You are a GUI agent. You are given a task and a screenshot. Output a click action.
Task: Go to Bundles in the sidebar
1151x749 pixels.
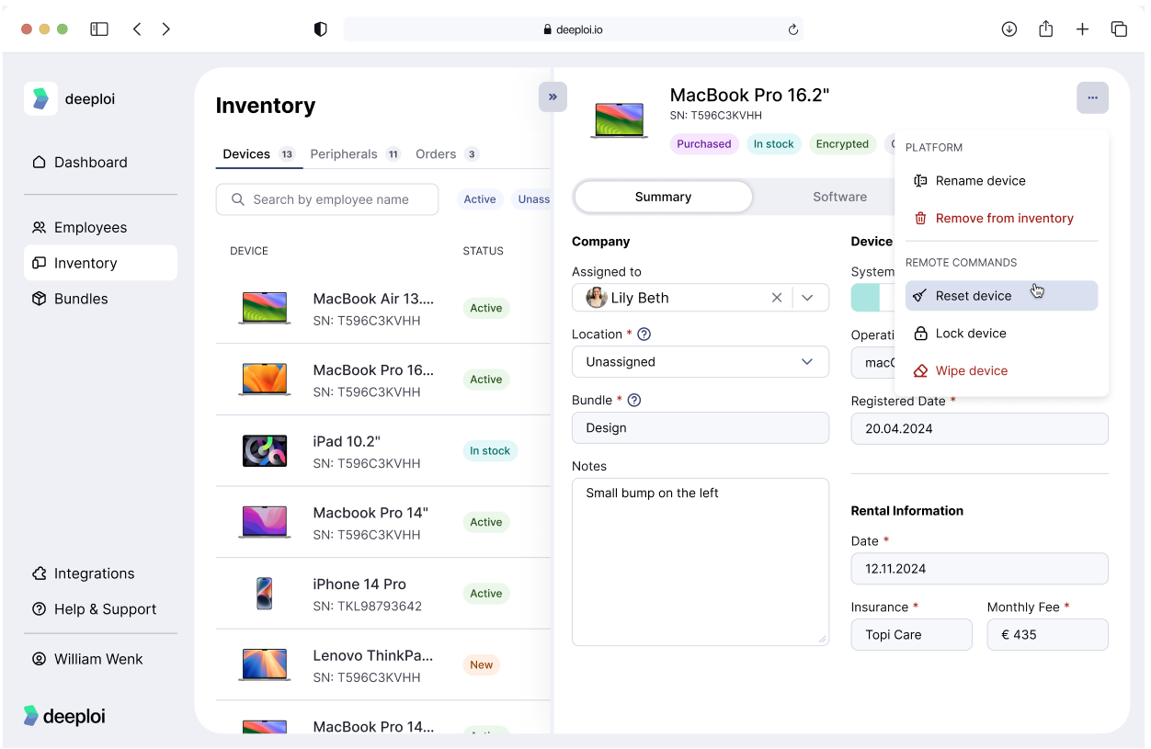point(100,299)
